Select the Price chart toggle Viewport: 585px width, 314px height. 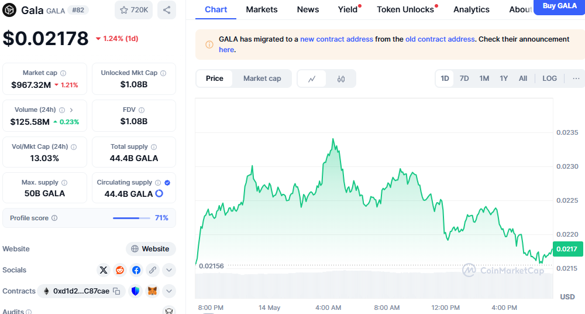(x=215, y=78)
